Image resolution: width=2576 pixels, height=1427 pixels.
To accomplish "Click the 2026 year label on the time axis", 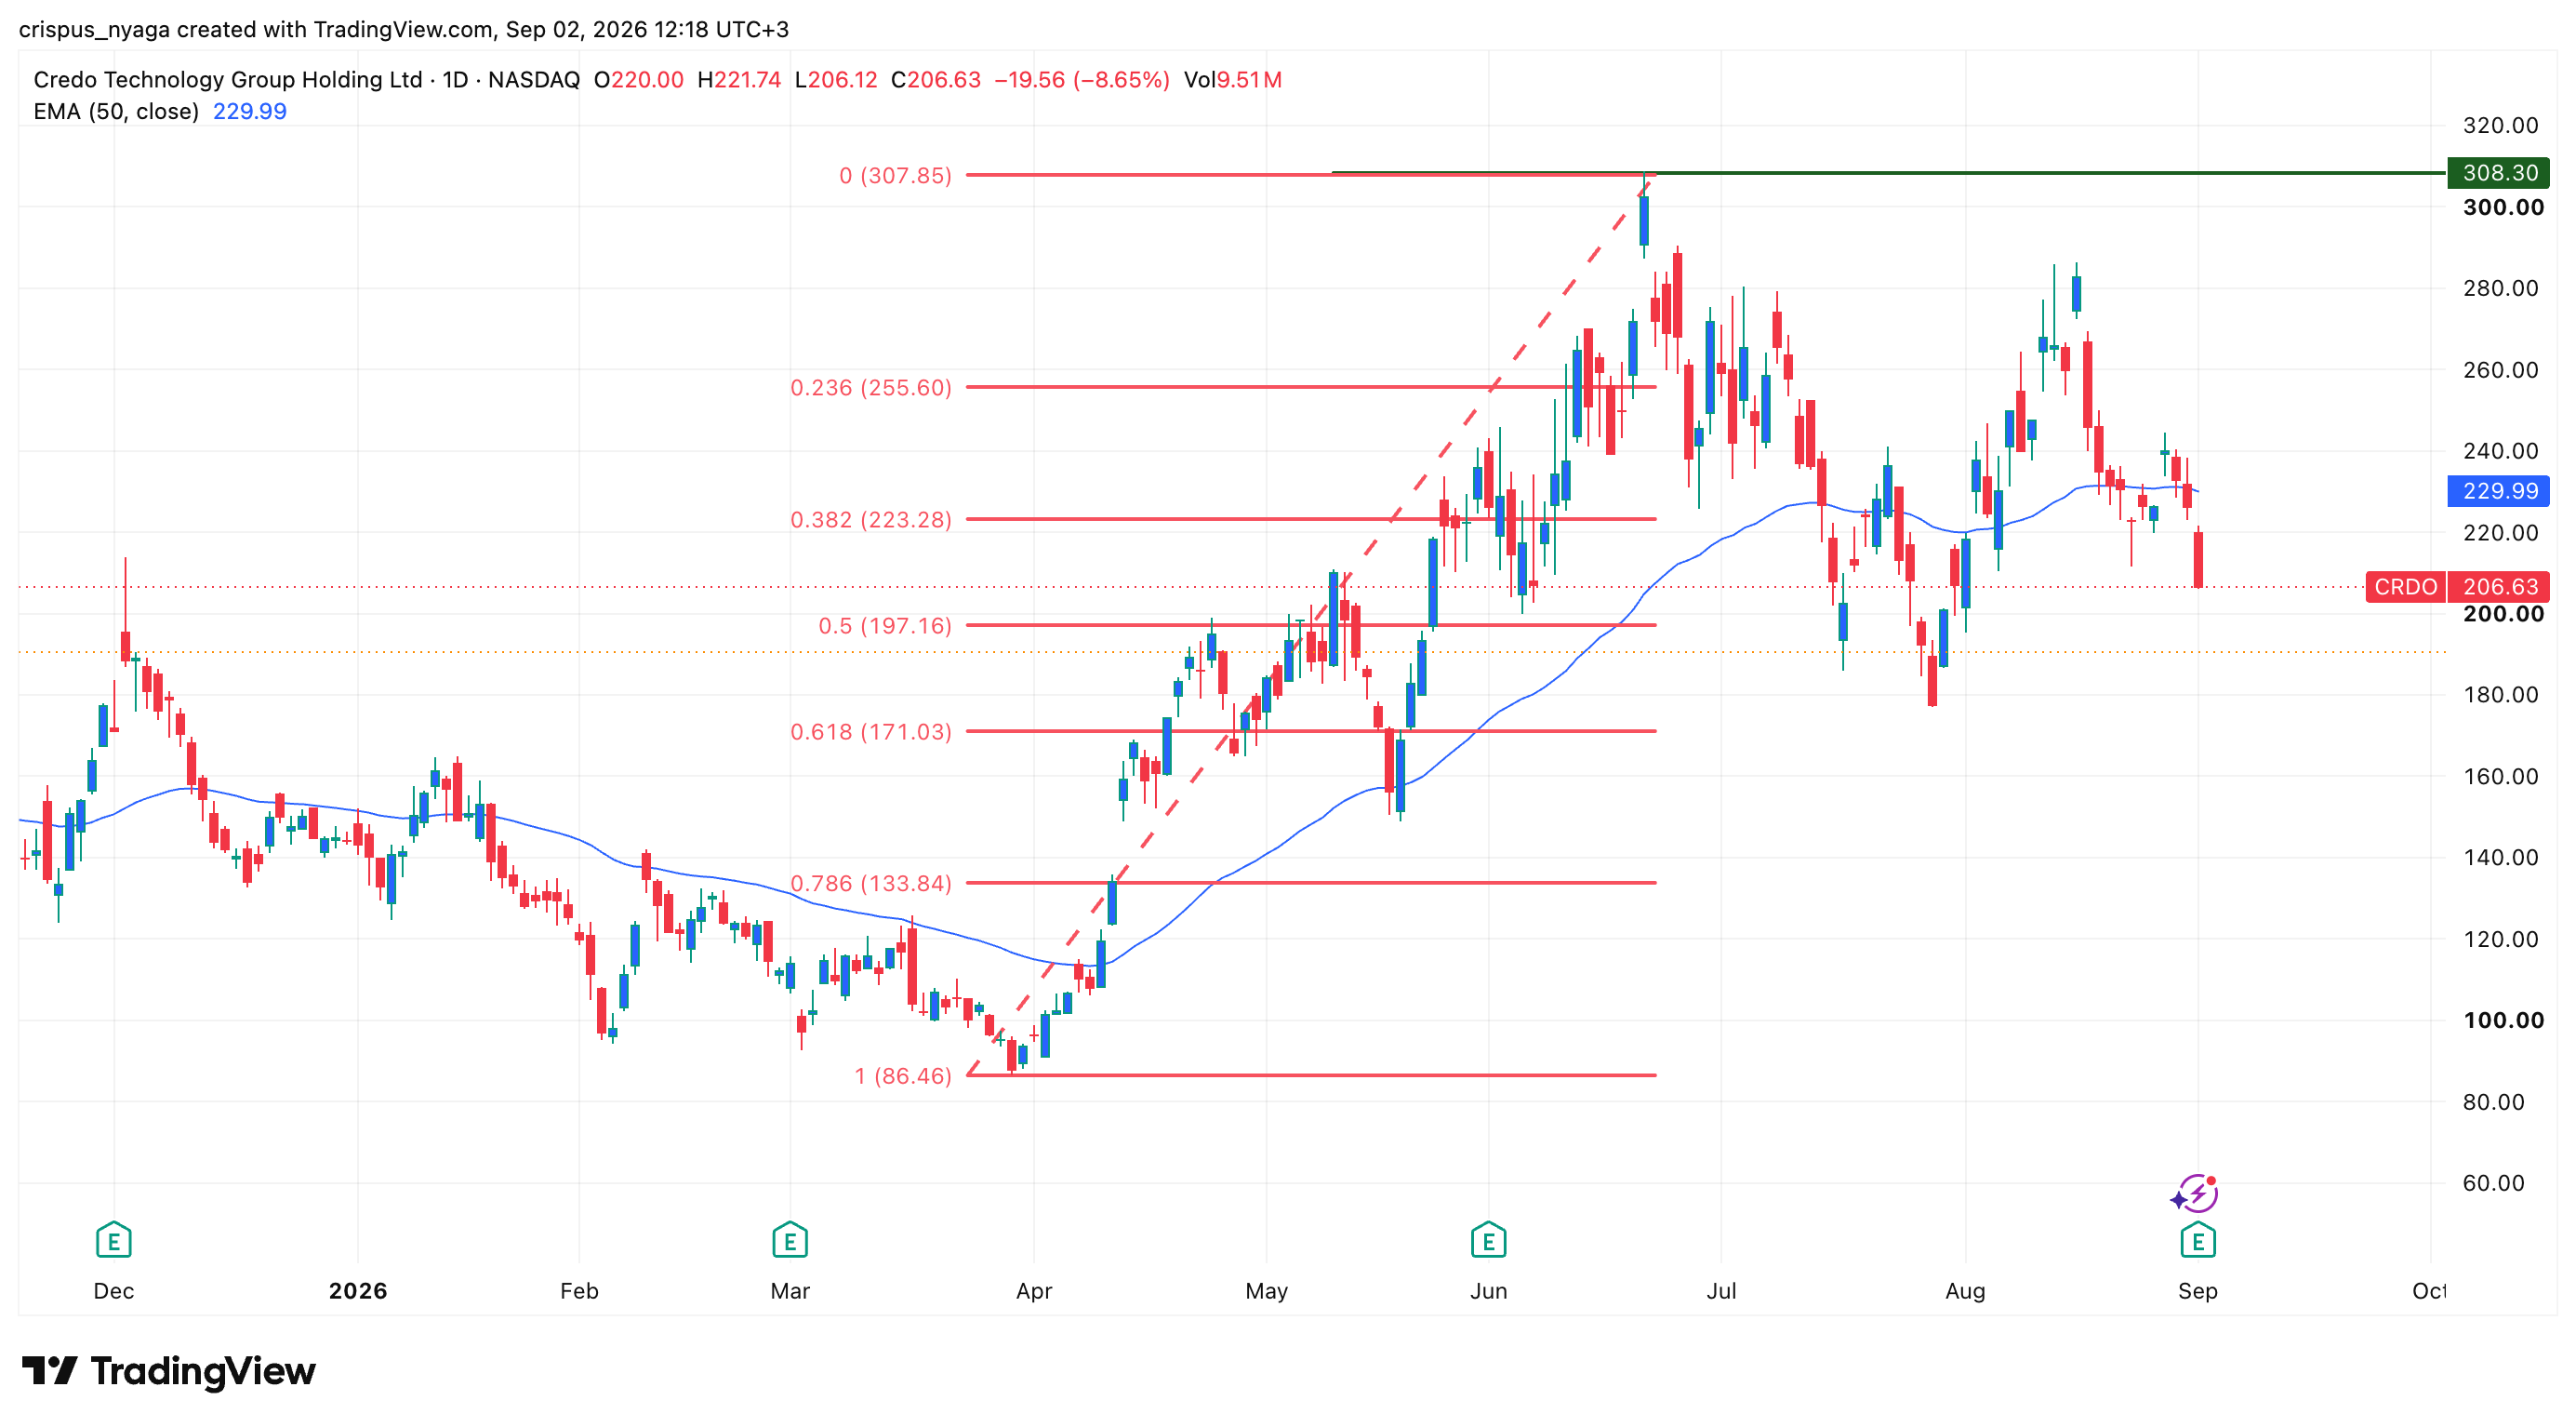I will [358, 1291].
